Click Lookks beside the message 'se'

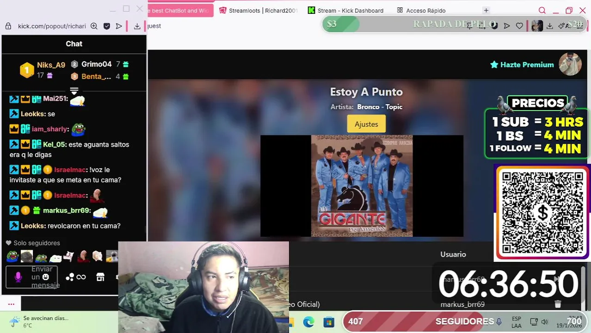coord(33,114)
